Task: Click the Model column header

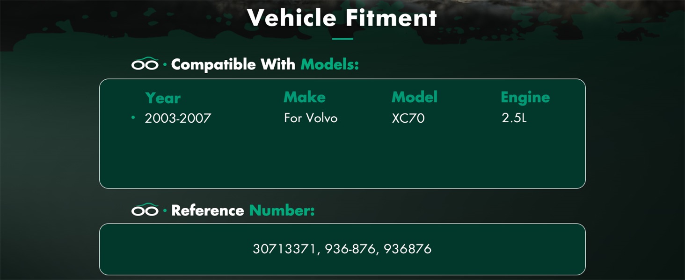Action: pos(415,97)
